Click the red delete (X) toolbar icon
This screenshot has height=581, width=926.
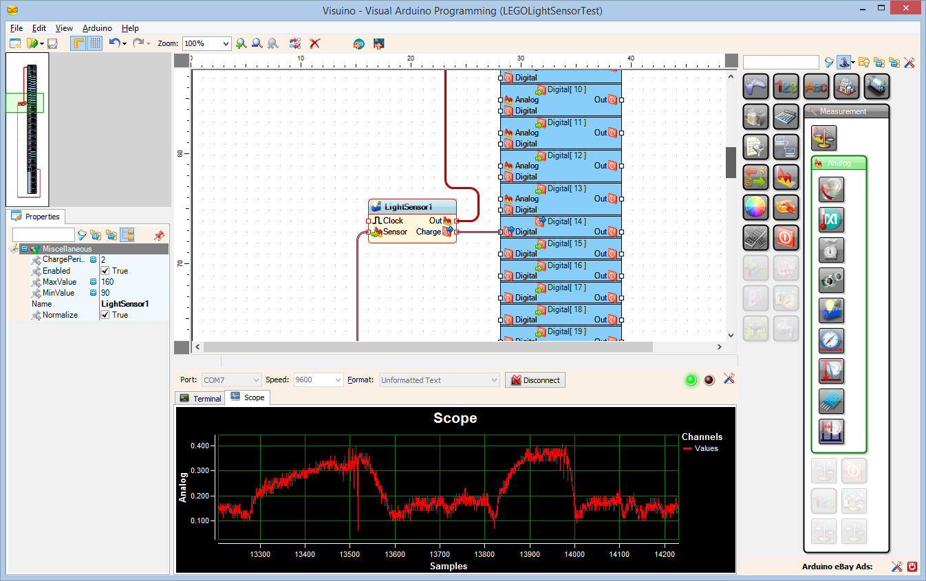click(x=315, y=43)
